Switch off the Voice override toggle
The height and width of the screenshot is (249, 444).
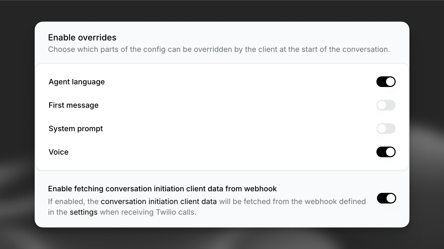(x=386, y=152)
